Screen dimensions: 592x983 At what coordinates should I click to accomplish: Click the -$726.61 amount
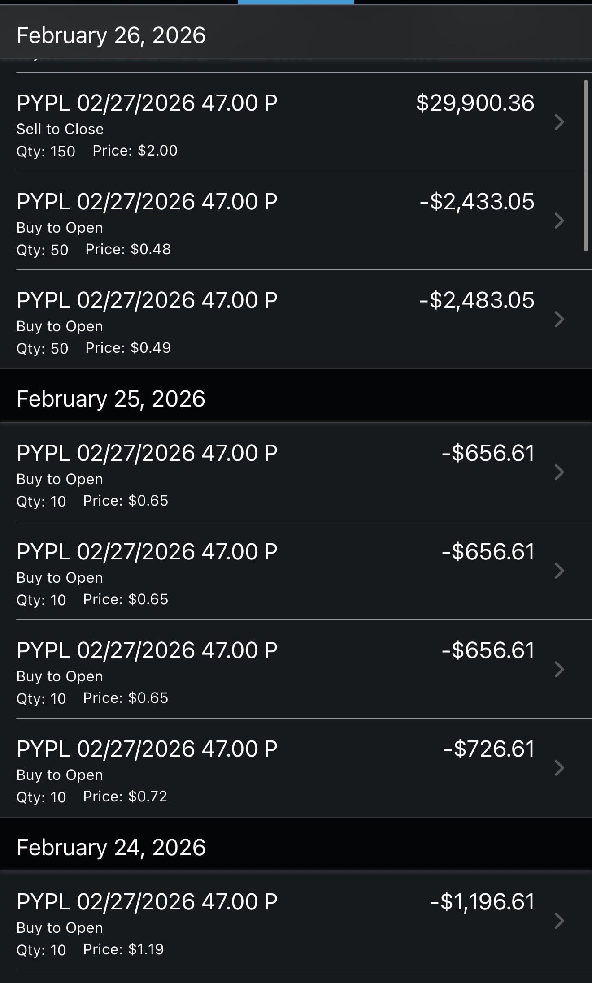tap(489, 749)
